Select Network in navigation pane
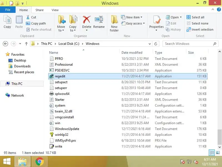222x167 pixels. click(x=15, y=95)
